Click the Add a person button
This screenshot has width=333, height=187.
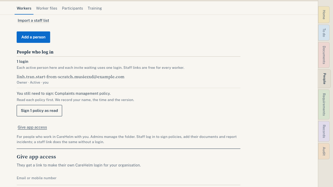pyautogui.click(x=33, y=37)
